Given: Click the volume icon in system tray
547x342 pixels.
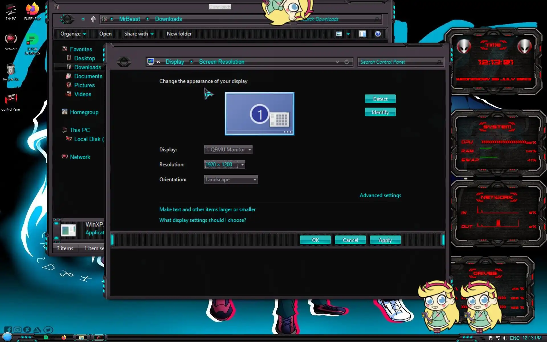Looking at the screenshot, I should (x=505, y=338).
